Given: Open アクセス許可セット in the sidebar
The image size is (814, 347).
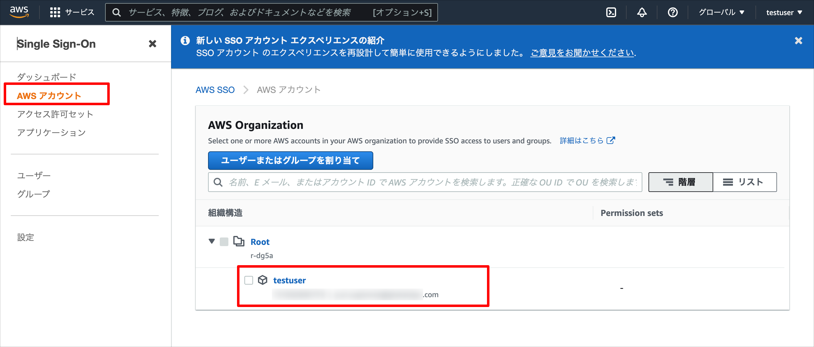Looking at the screenshot, I should click(55, 114).
